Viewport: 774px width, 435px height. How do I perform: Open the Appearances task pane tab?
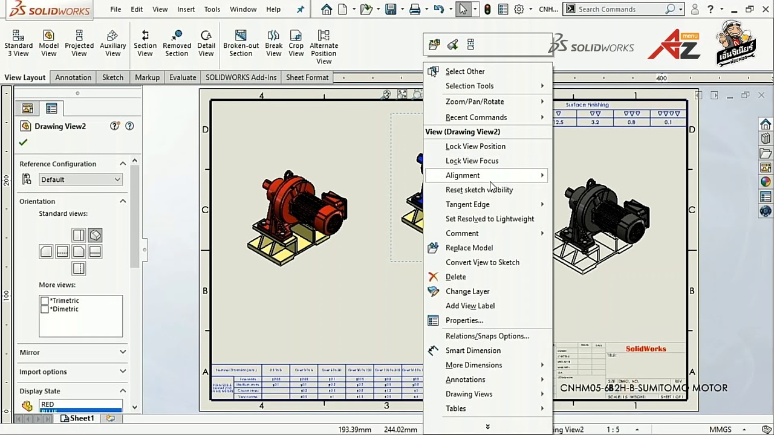point(766,182)
